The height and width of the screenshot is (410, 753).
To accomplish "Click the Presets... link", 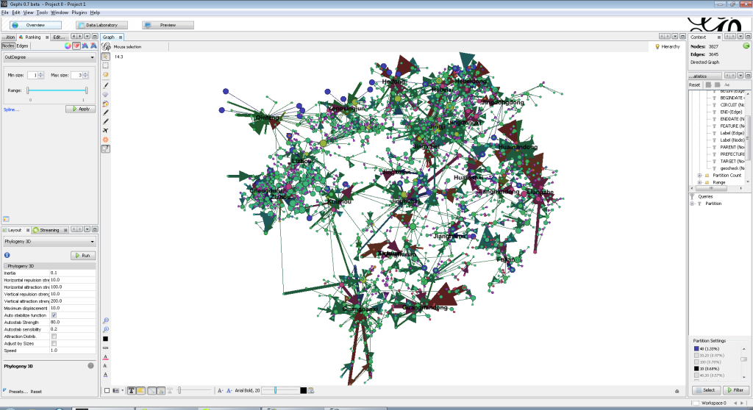I will coord(18,392).
